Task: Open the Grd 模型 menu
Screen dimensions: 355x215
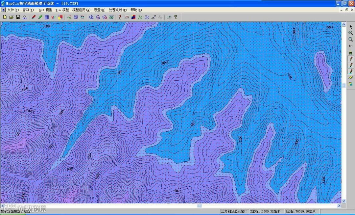Action: pos(45,10)
